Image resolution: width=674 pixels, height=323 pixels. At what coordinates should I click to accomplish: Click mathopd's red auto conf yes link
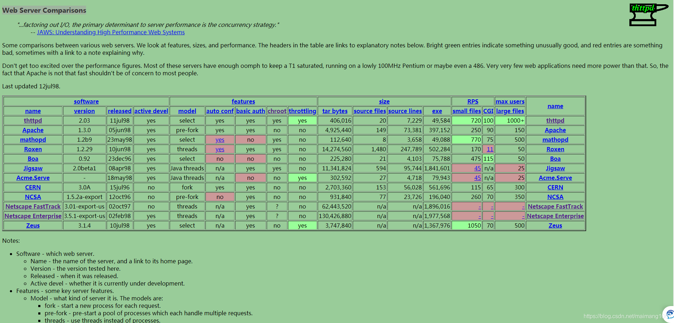(x=220, y=140)
